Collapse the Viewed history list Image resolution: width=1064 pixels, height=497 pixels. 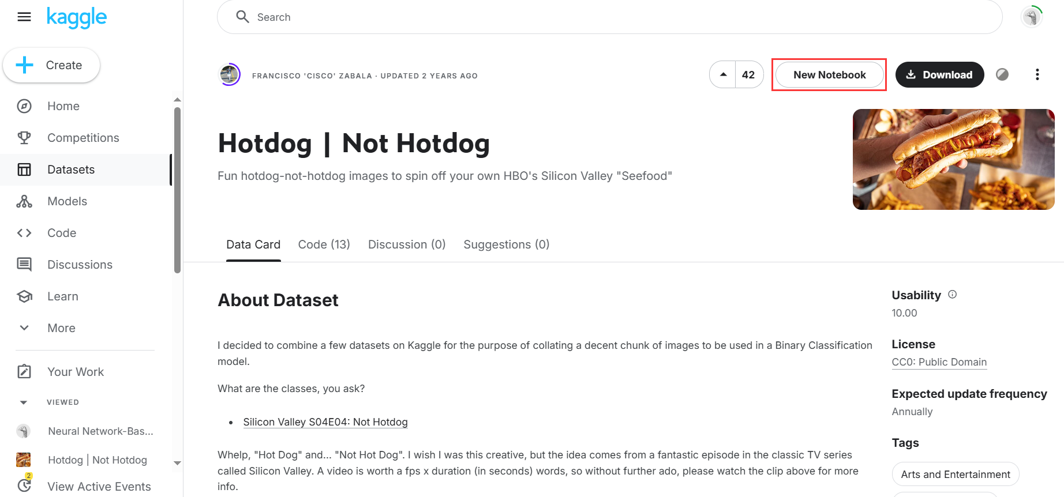tap(24, 402)
